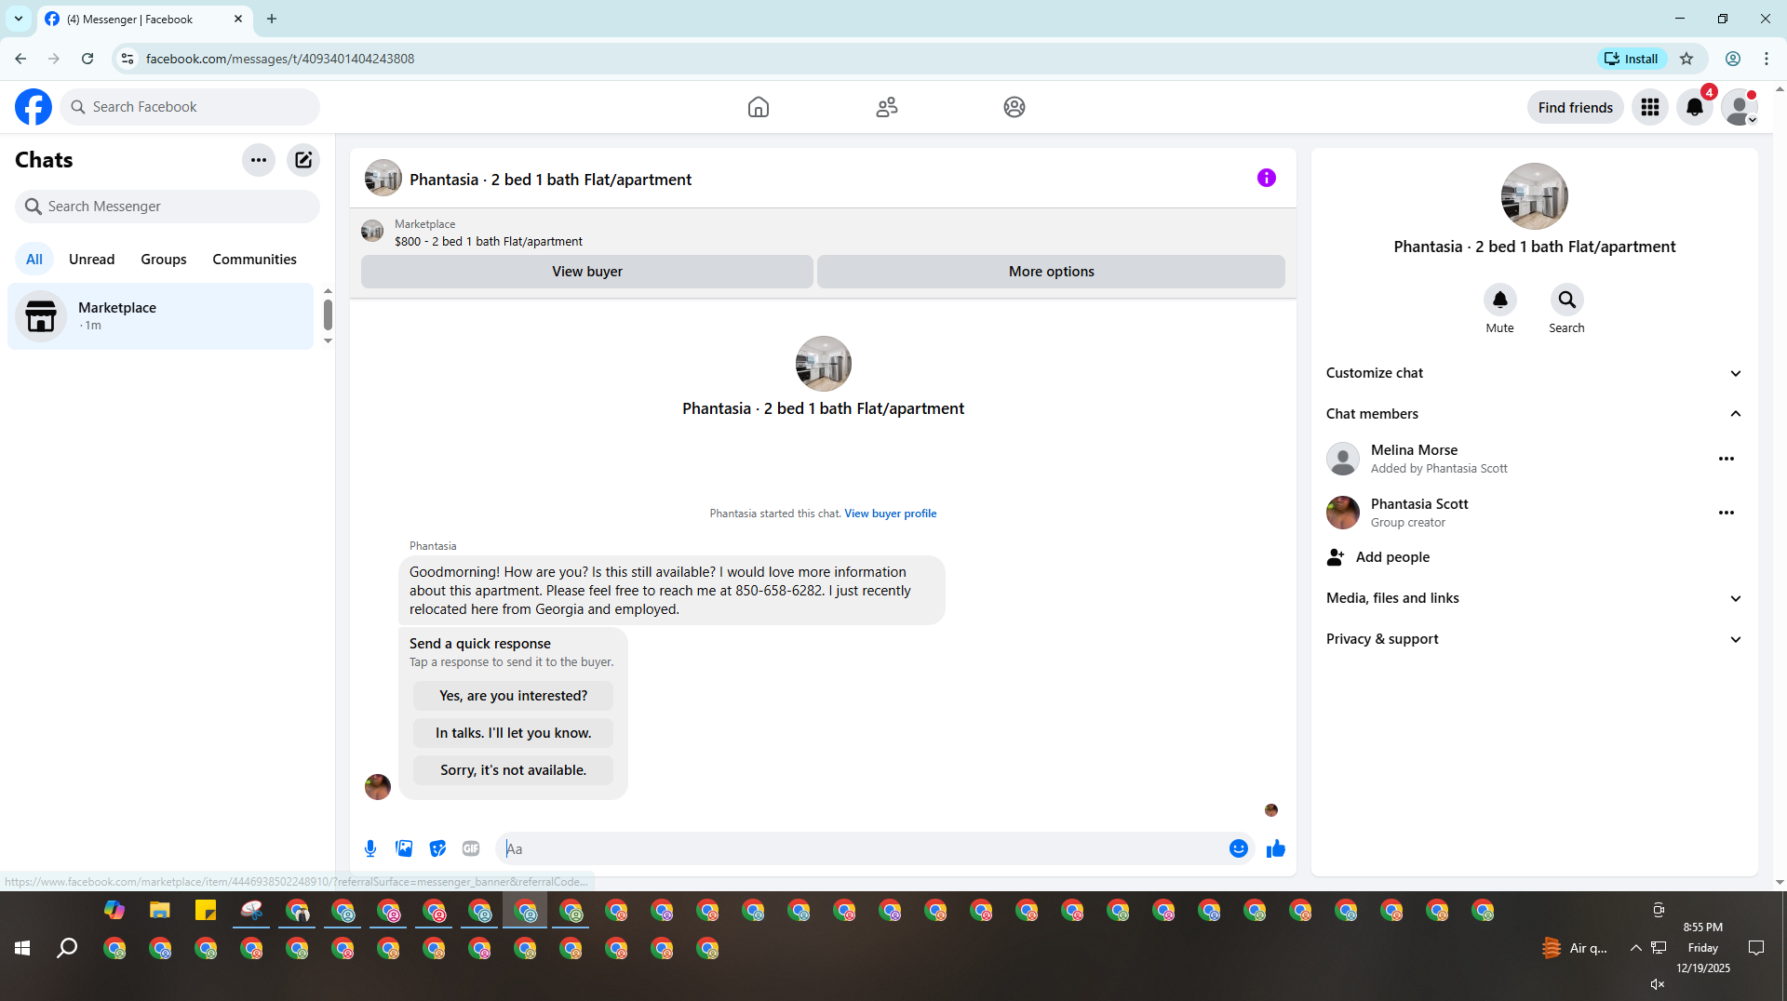Bookmark this page with the star
The image size is (1787, 1001).
pos(1686,59)
